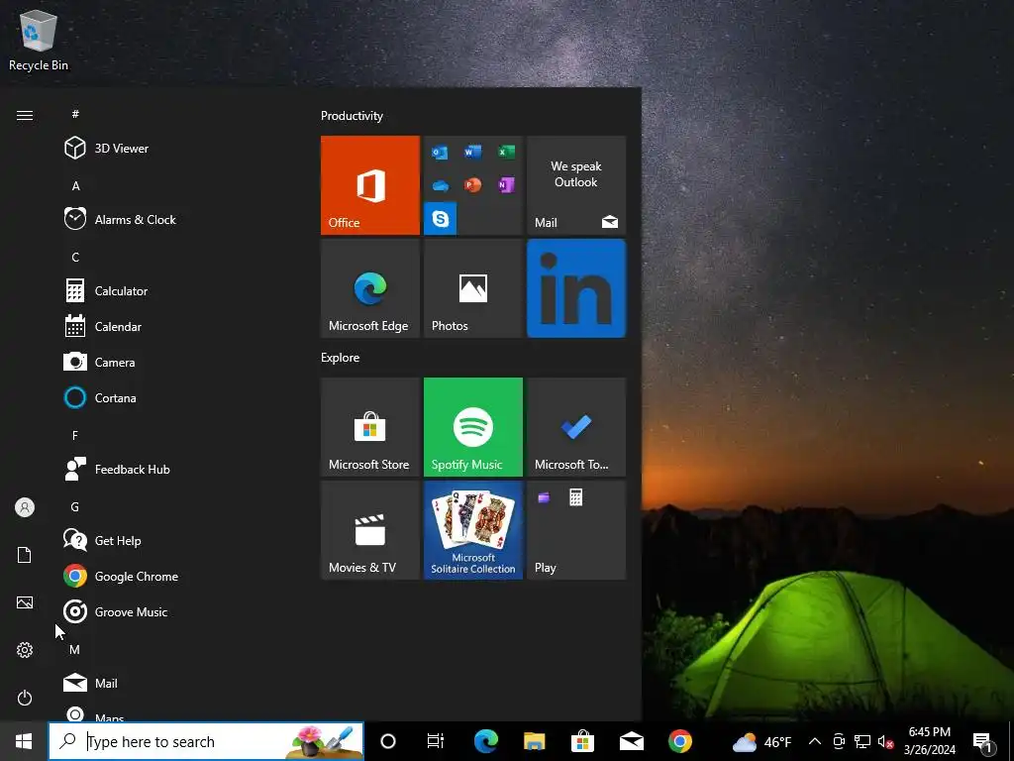Select the Recycle Bin desktop icon
Screen dimensions: 1014x761
click(39, 40)
